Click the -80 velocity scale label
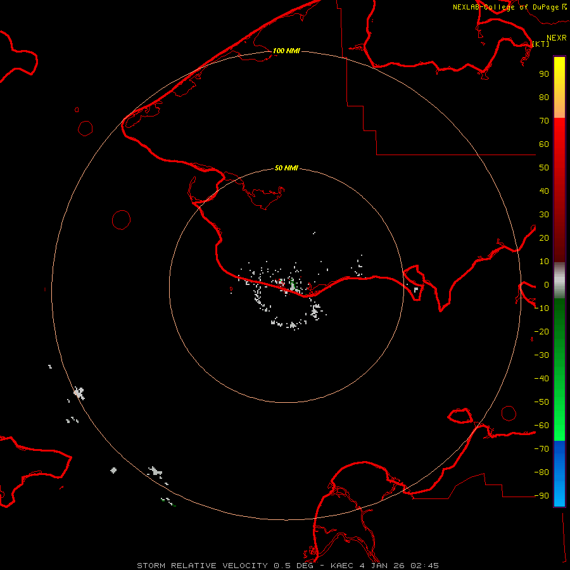 (x=541, y=472)
